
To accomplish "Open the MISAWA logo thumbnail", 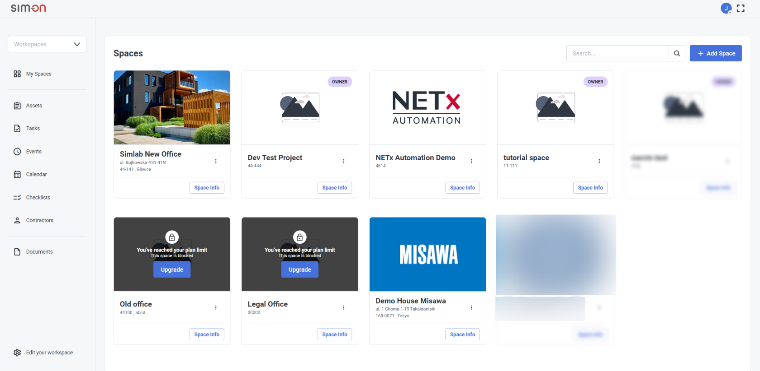I will pos(428,255).
